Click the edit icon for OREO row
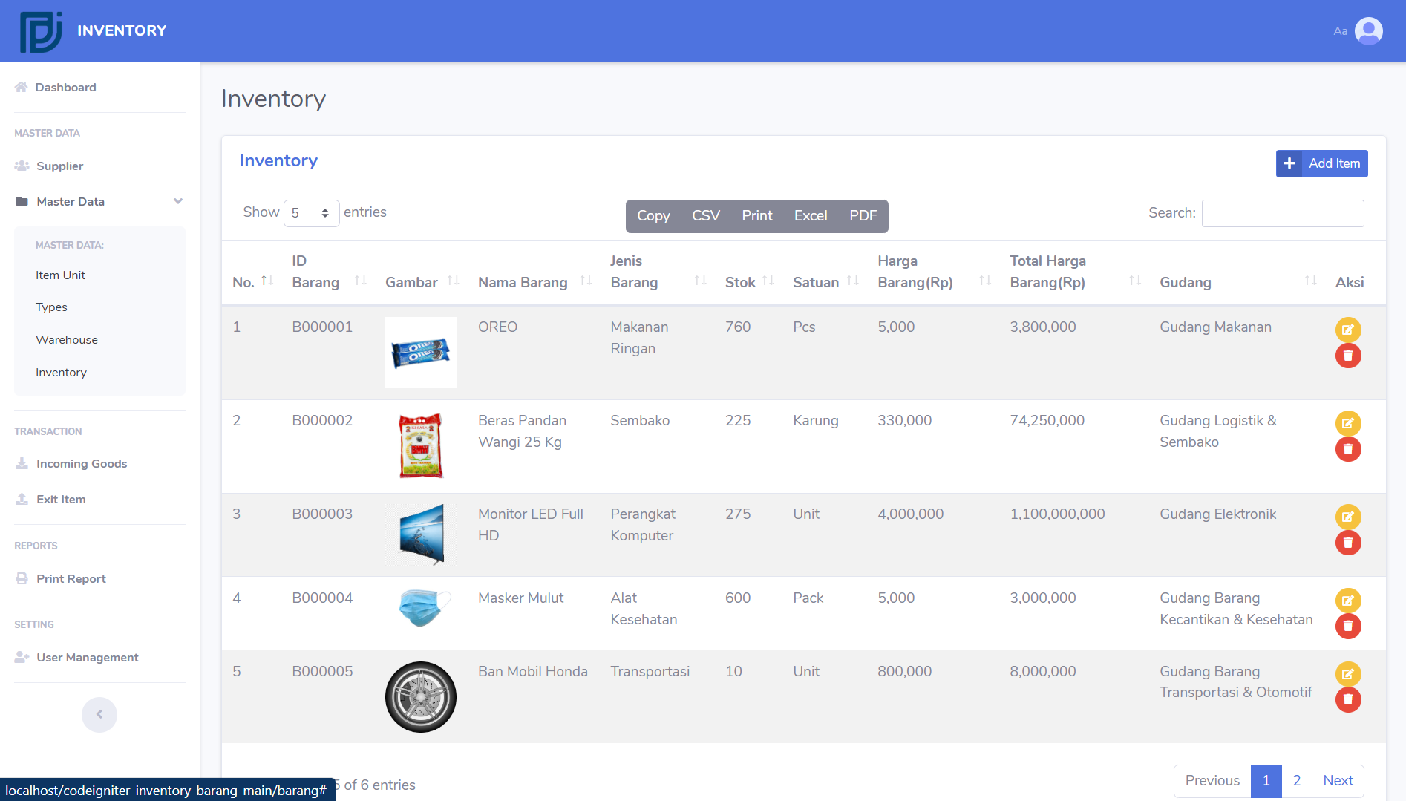The height and width of the screenshot is (801, 1406). [1347, 330]
